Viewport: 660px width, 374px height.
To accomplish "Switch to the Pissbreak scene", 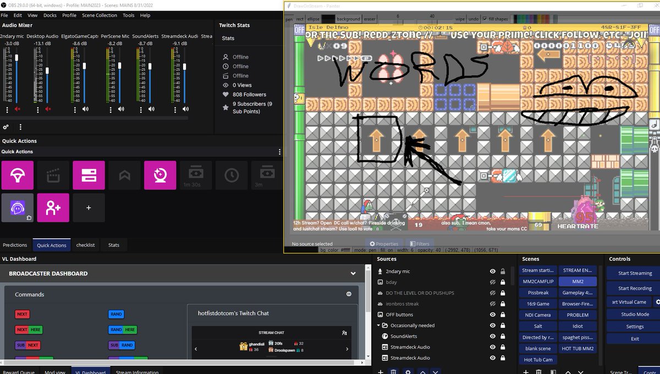I will 538,293.
